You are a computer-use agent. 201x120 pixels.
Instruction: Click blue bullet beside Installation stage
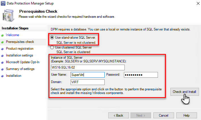tap(2, 76)
